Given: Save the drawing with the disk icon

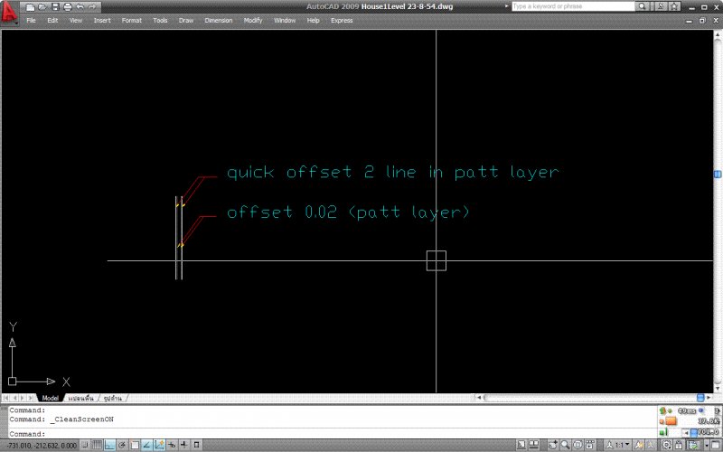Looking at the screenshot, I should (55, 6).
